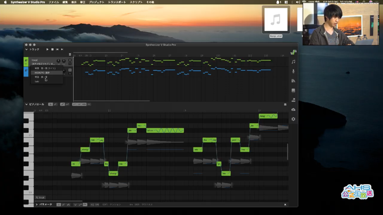Enable the piano roll pitch curve button
The width and height of the screenshot is (383, 215).
click(x=67, y=104)
